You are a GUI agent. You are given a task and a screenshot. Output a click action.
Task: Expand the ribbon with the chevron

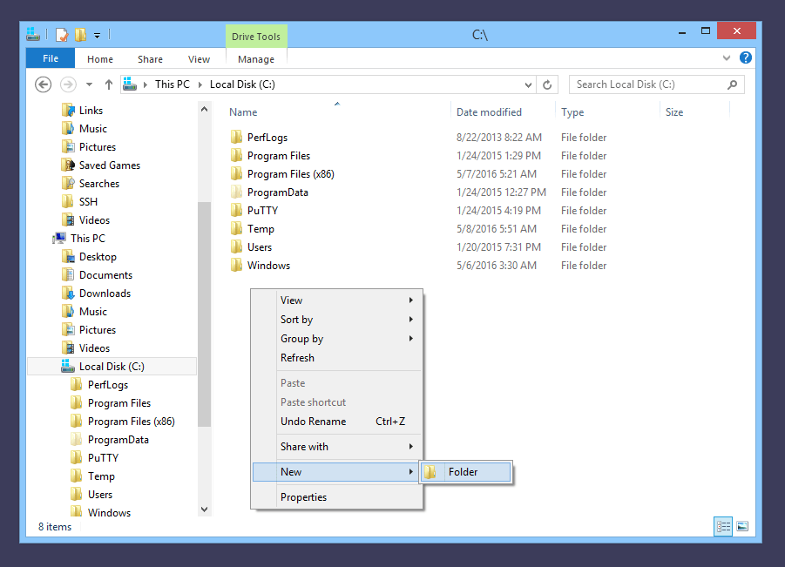pyautogui.click(x=727, y=58)
